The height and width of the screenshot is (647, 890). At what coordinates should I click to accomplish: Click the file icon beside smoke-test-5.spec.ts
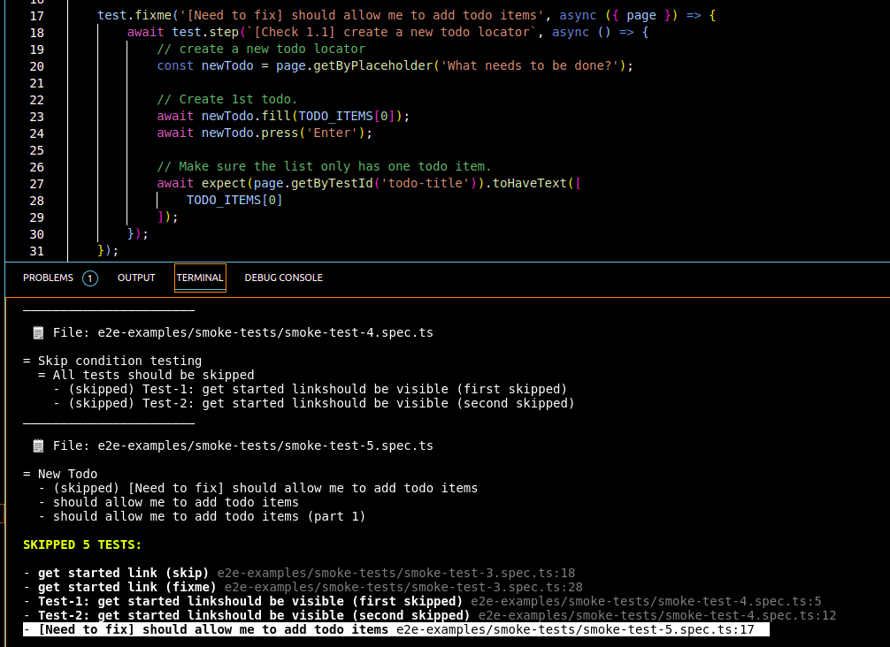tap(38, 446)
